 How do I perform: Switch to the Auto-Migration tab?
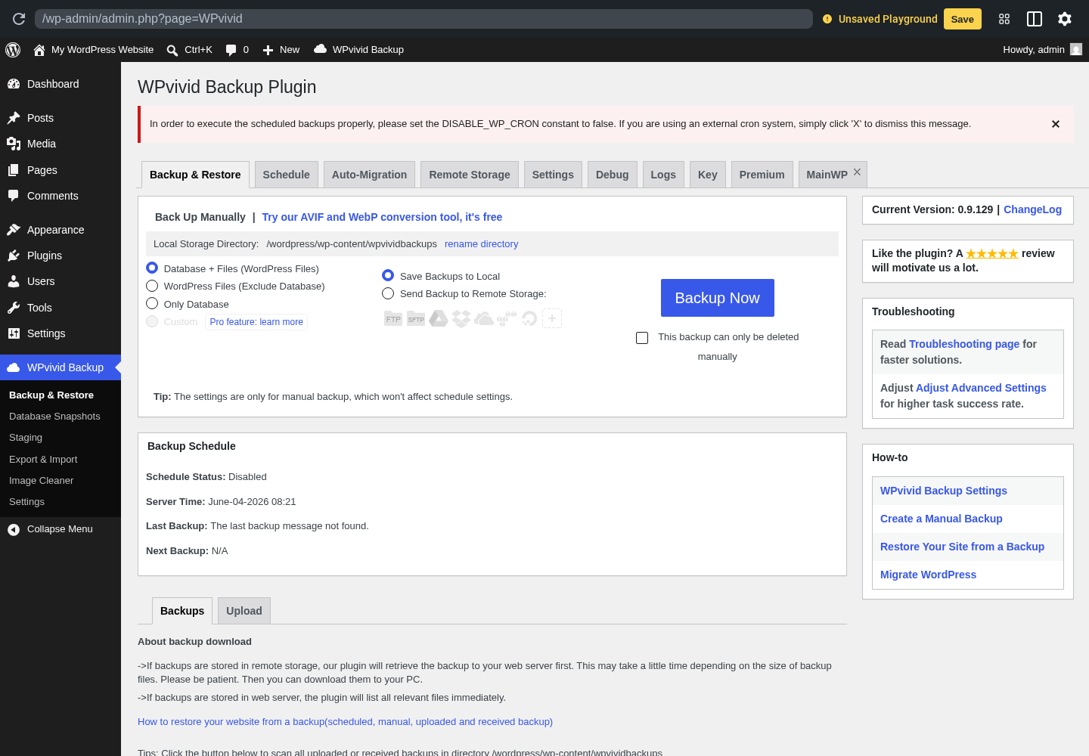369,175
